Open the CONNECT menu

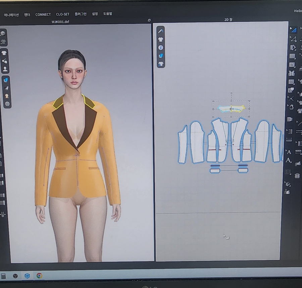click(x=43, y=14)
